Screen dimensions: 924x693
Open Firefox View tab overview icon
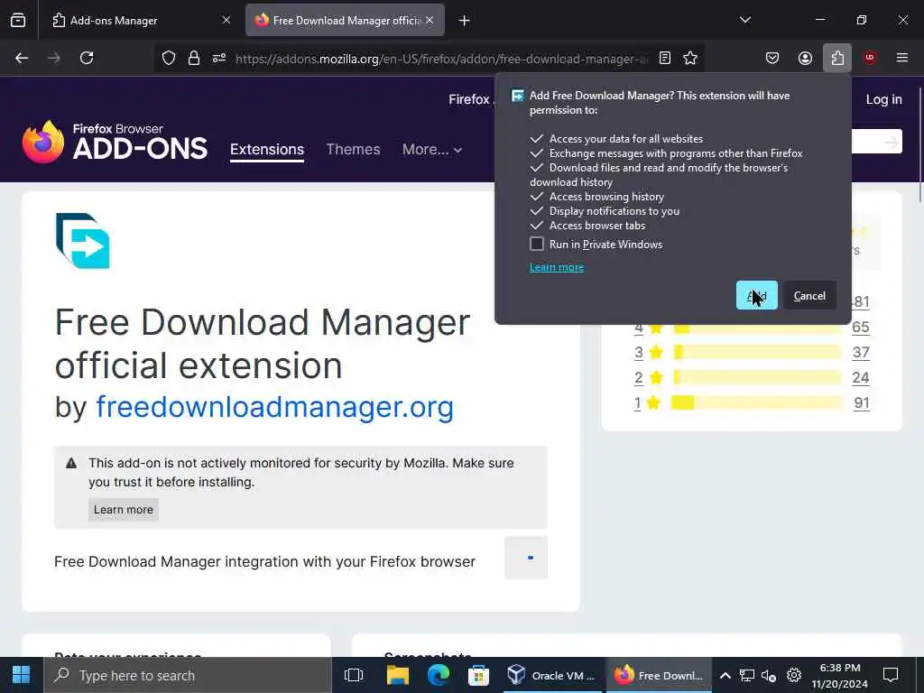click(x=18, y=20)
